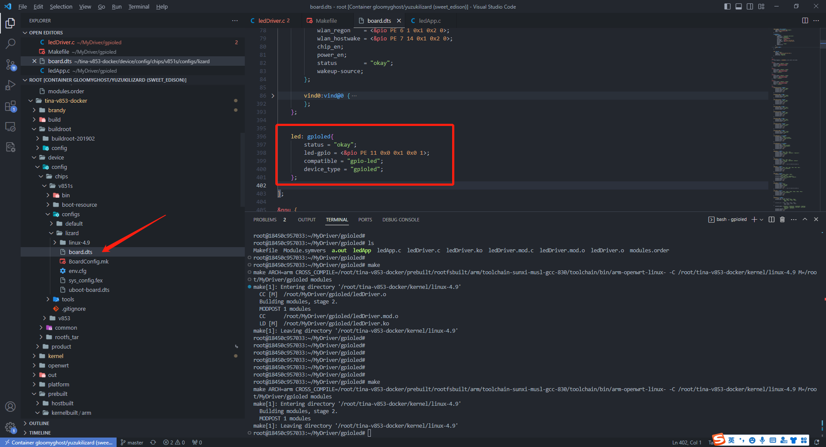The height and width of the screenshot is (447, 826).
Task: Open the Selection menu
Action: tap(61, 6)
